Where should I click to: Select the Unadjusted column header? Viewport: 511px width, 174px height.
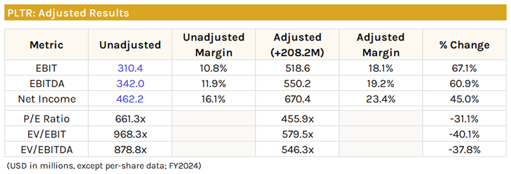tap(130, 45)
